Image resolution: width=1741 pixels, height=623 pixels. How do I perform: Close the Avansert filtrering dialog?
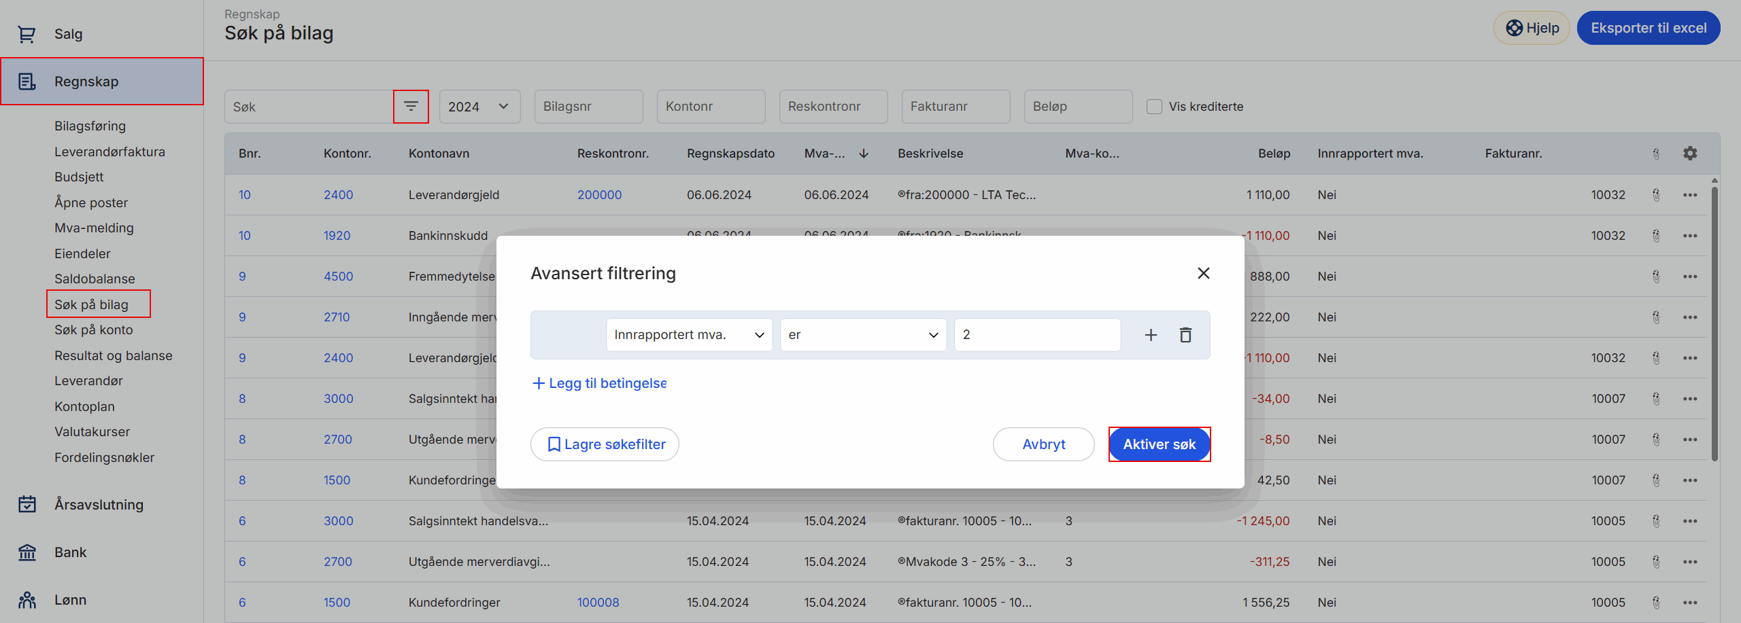pyautogui.click(x=1203, y=273)
